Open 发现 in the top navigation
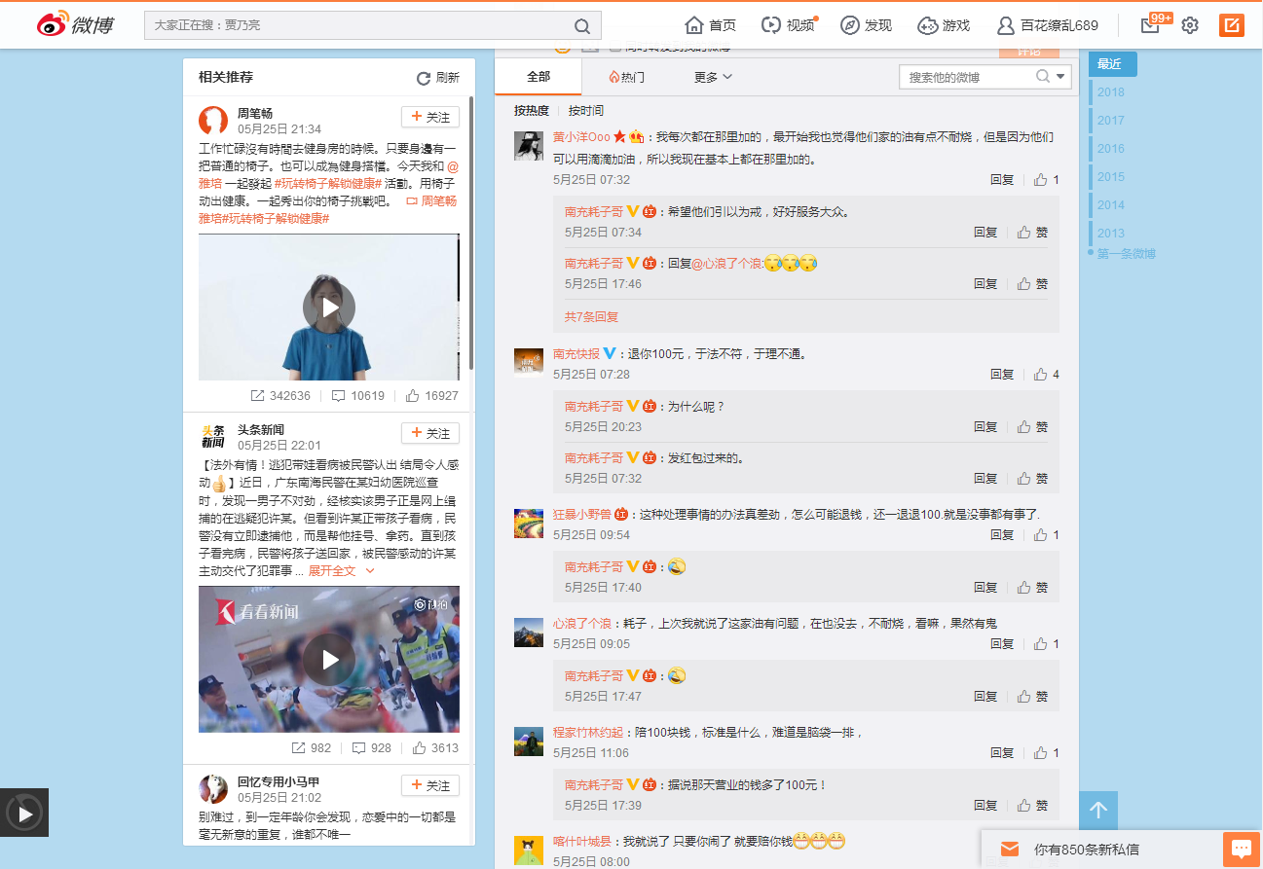The image size is (1263, 869). tap(866, 25)
